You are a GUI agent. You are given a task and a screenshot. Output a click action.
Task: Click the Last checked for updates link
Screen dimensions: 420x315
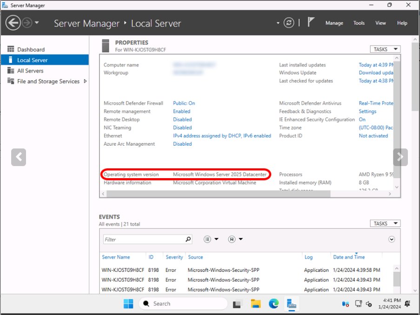coord(376,81)
